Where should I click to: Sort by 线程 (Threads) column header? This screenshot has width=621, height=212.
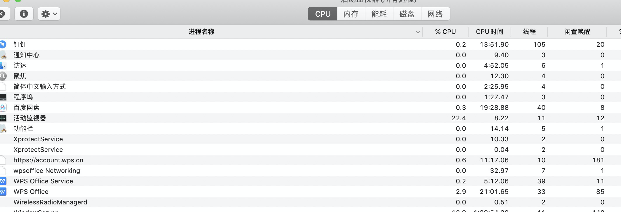pyautogui.click(x=529, y=32)
